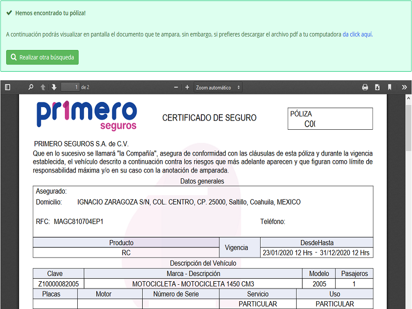The image size is (412, 309).
Task: Go to the previous PDF page
Action: (43, 88)
